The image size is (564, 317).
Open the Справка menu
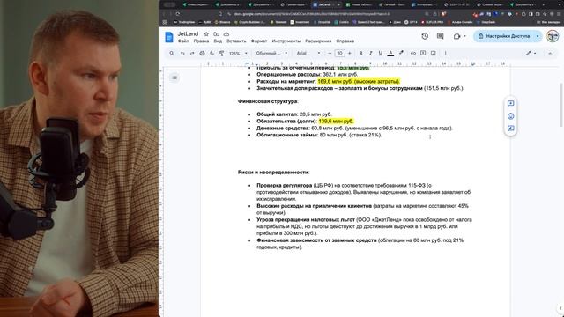[x=345, y=41]
